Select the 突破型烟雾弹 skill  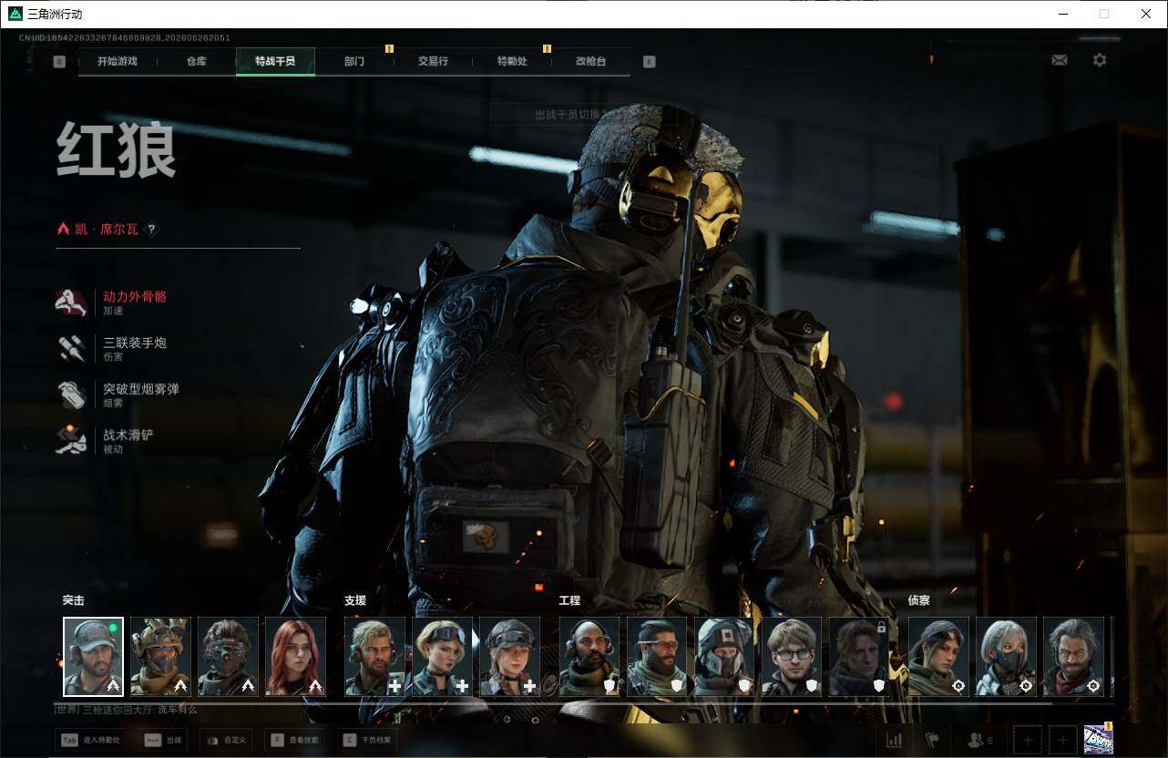(118, 395)
